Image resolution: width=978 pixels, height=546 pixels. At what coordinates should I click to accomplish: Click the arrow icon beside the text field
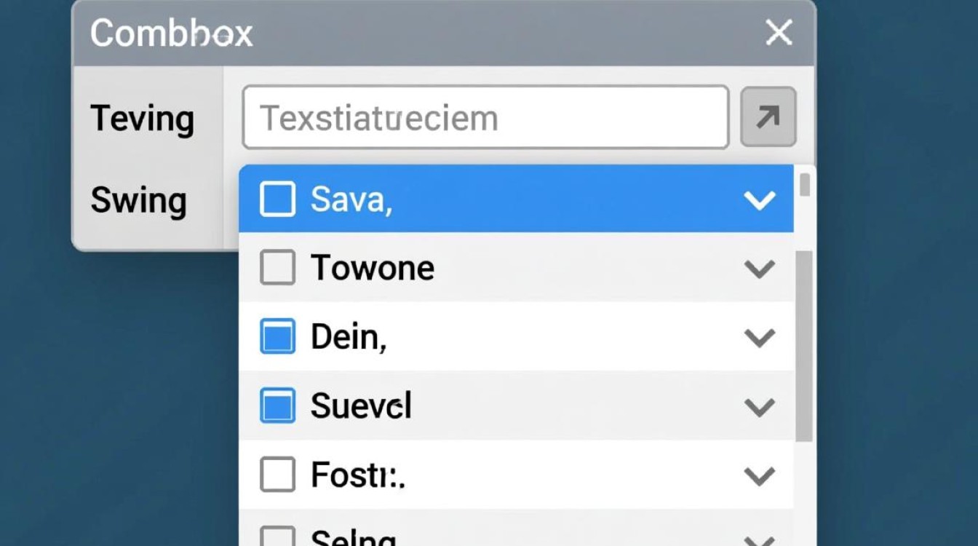click(x=768, y=117)
